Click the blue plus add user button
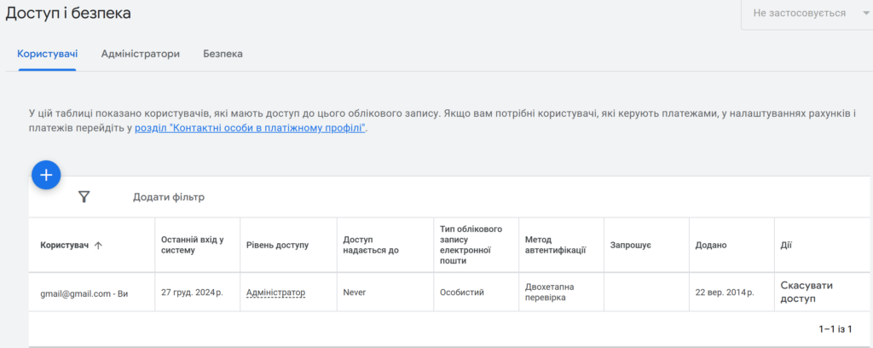This screenshot has width=873, height=348. point(46,175)
